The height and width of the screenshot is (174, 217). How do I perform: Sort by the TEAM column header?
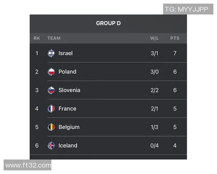[x=54, y=38]
